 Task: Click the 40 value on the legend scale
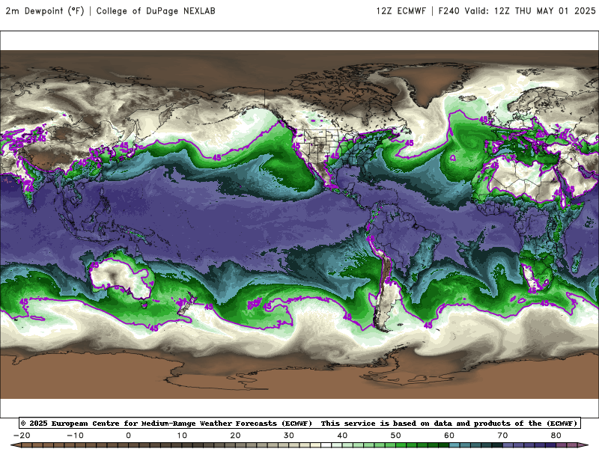[342, 436]
